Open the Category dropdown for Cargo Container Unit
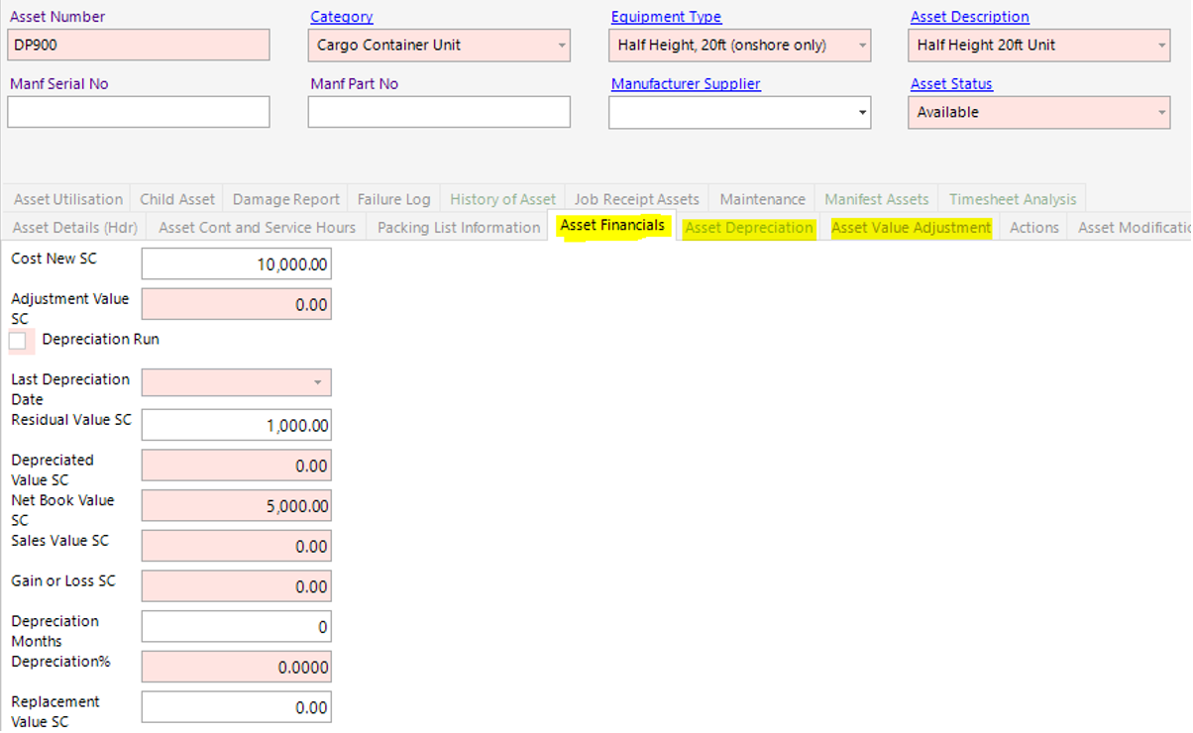The width and height of the screenshot is (1193, 733). pyautogui.click(x=560, y=46)
